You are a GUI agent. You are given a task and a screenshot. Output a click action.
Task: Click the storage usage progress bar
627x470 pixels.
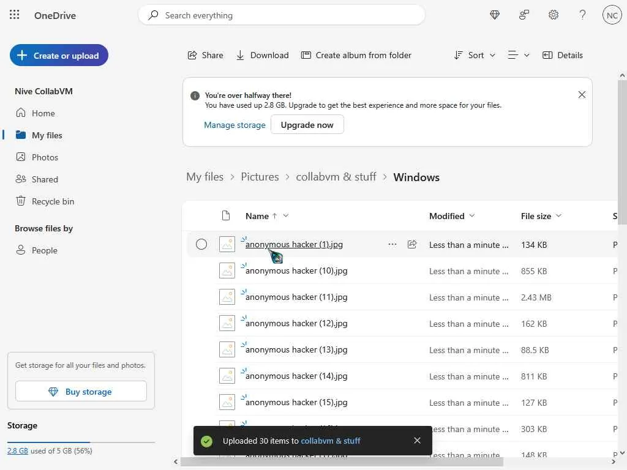(x=81, y=442)
